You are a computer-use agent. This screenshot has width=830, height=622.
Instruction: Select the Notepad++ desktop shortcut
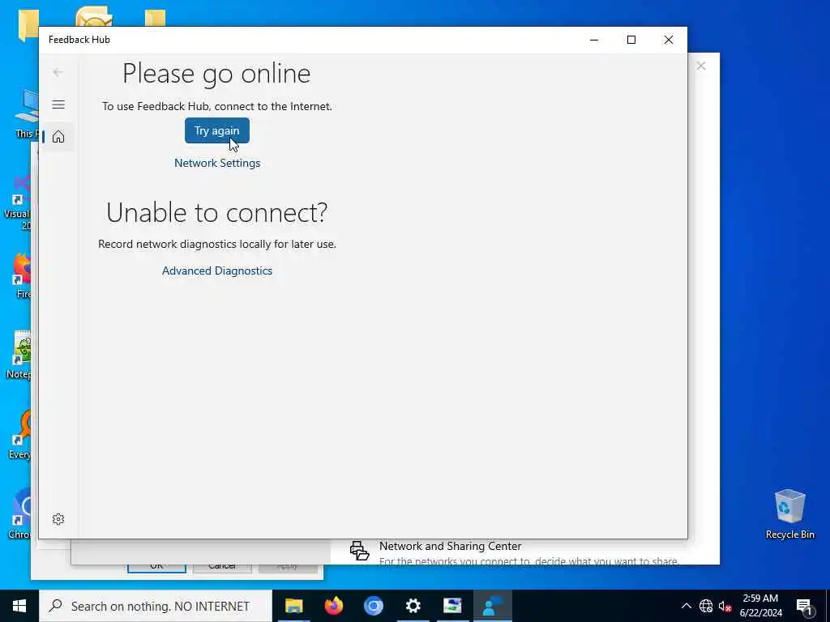click(x=20, y=355)
